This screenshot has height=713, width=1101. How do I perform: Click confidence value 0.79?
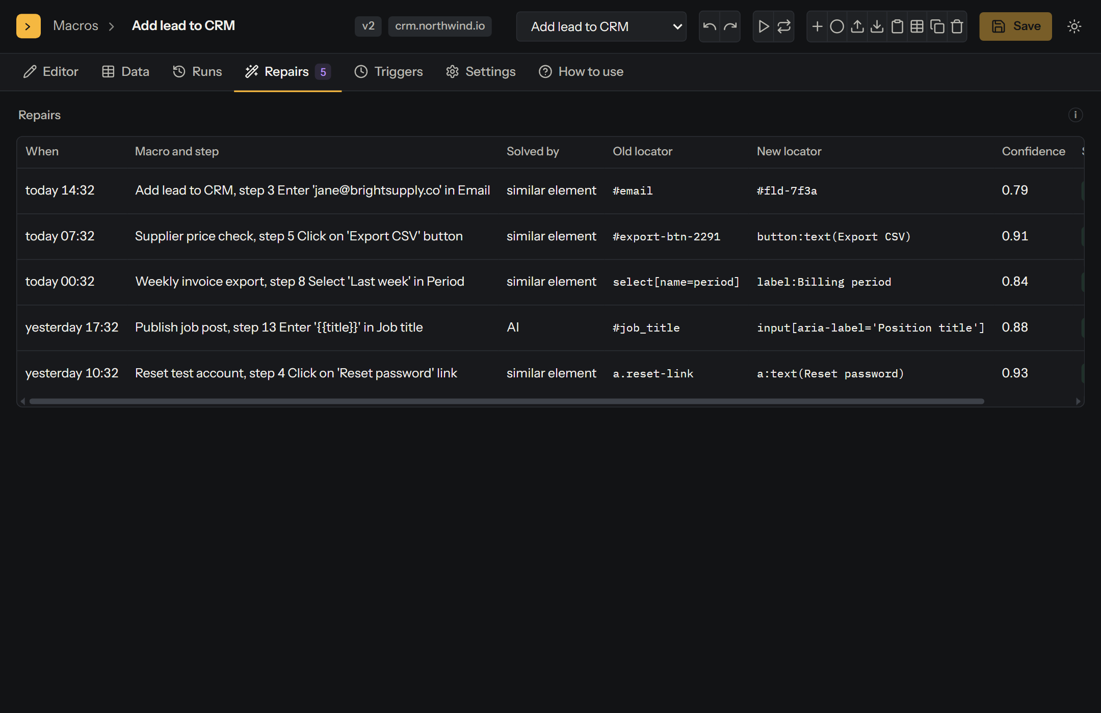(x=1015, y=190)
